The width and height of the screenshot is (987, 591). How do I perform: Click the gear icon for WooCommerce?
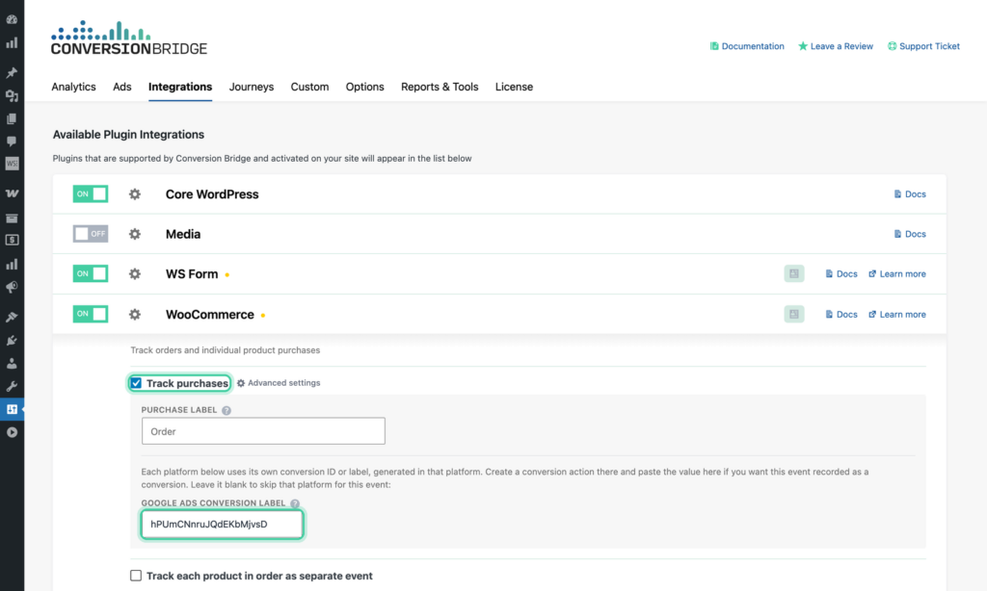[135, 315]
